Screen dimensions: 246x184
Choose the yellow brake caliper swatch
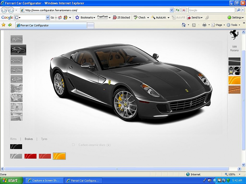pos(59,156)
